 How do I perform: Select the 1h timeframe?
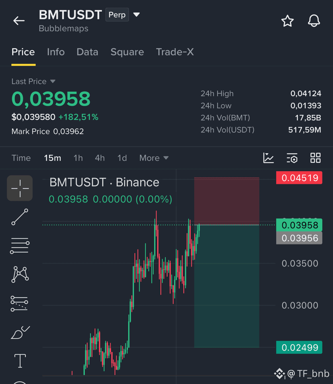click(78, 158)
